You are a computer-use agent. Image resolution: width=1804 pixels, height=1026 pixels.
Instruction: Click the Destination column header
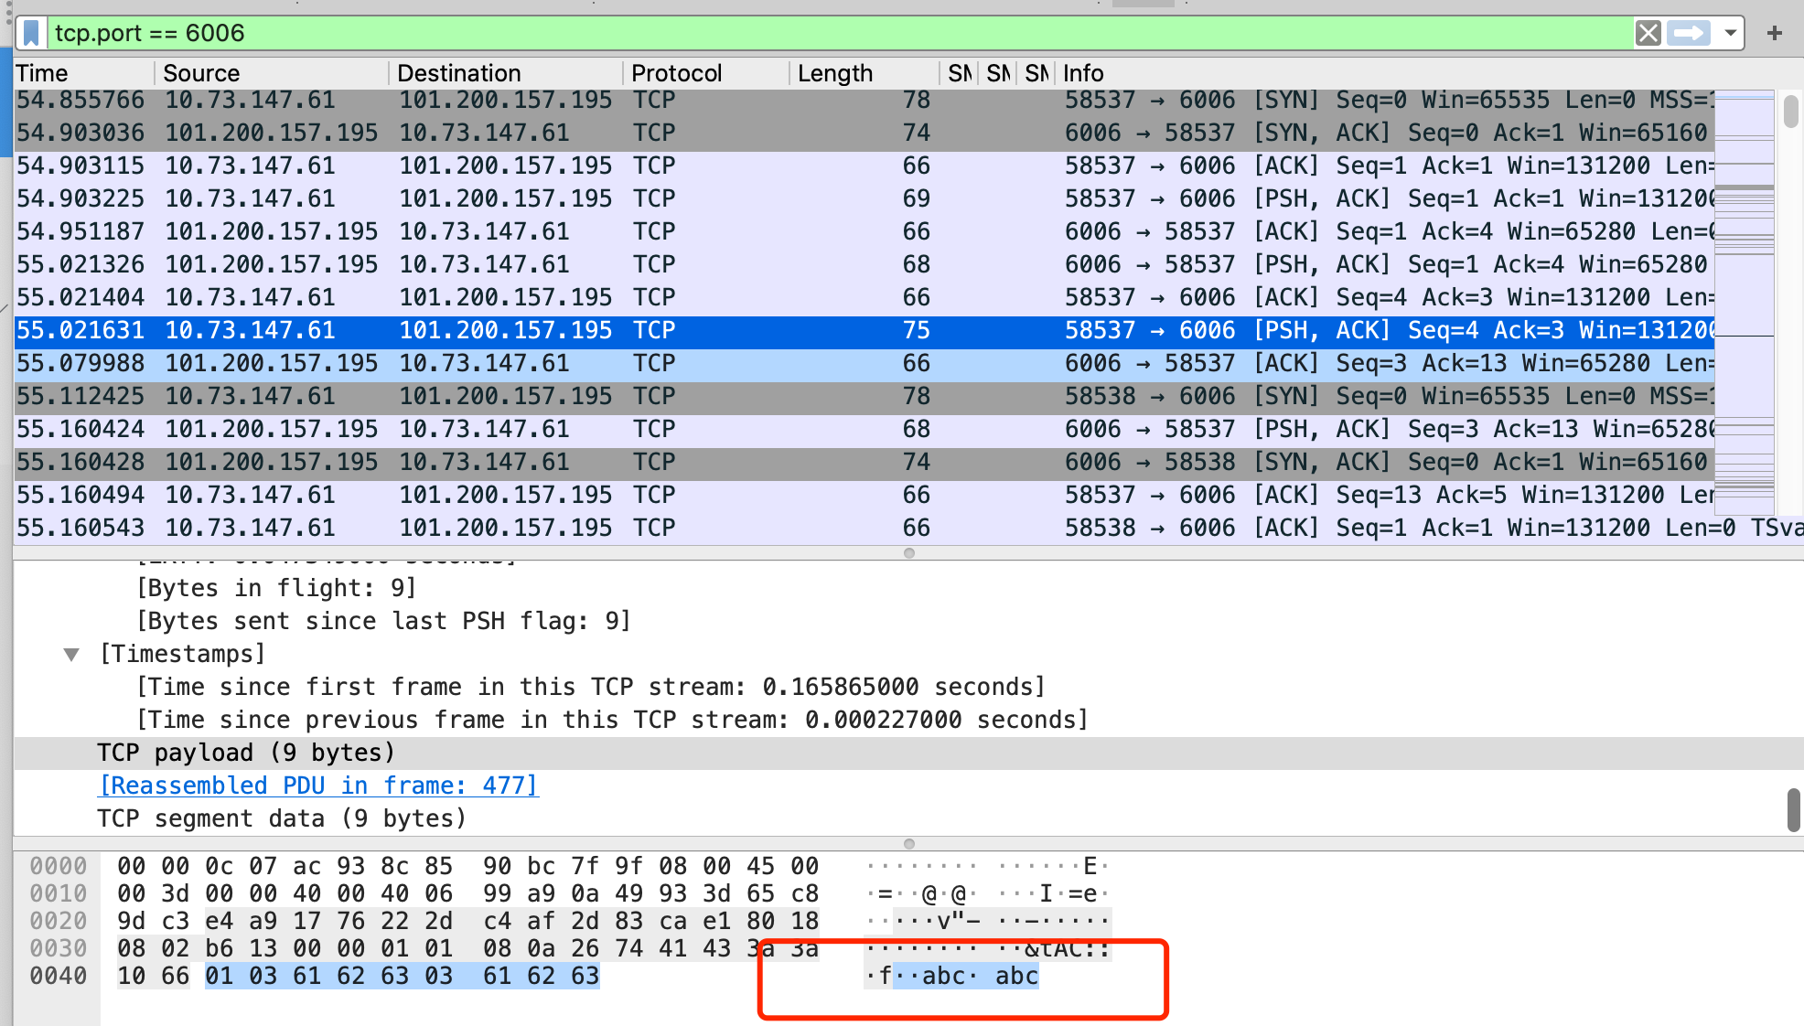coord(458,73)
